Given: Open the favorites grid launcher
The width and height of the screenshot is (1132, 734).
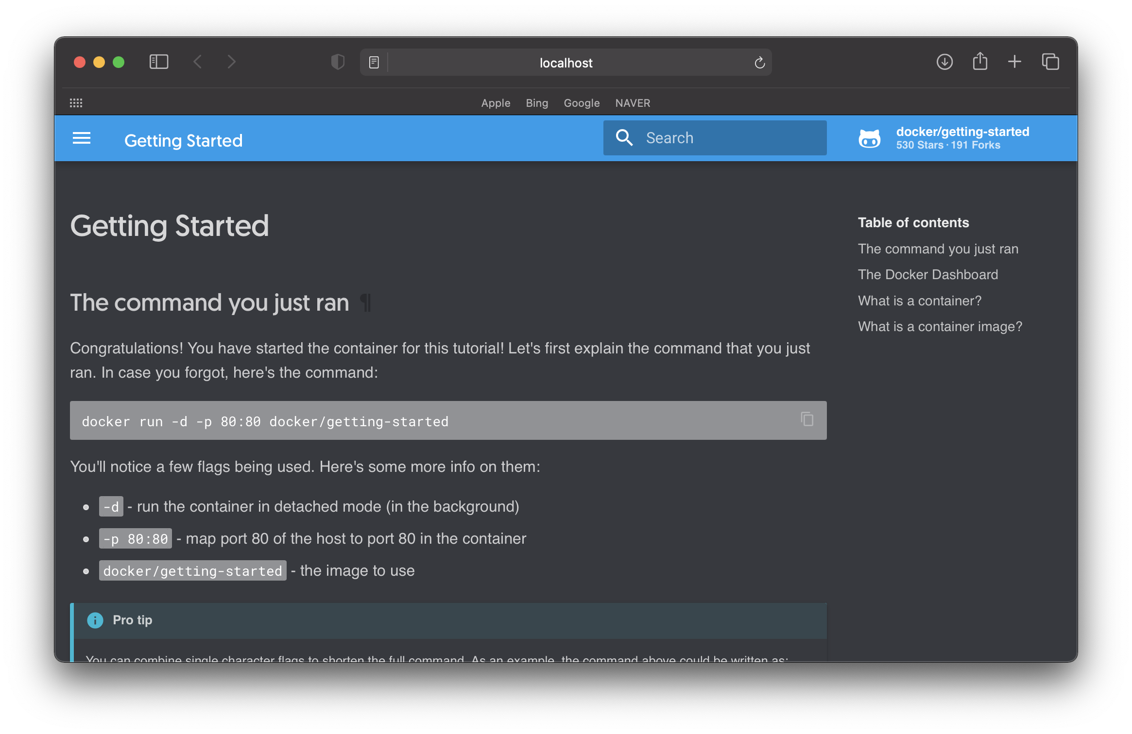Looking at the screenshot, I should 76,103.
